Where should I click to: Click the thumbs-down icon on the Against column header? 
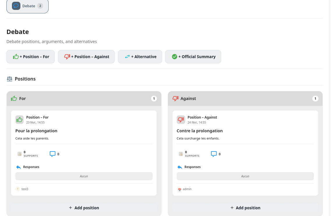[175, 98]
